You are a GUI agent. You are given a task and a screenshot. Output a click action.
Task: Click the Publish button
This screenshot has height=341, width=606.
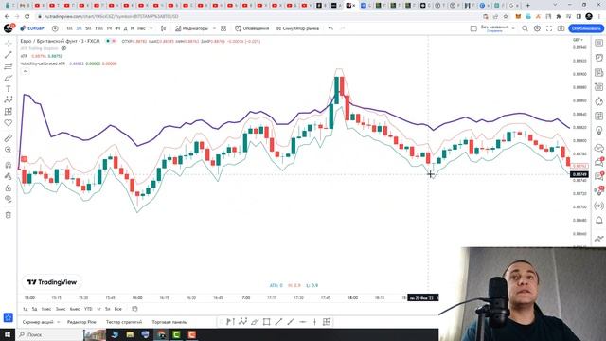tap(586, 28)
